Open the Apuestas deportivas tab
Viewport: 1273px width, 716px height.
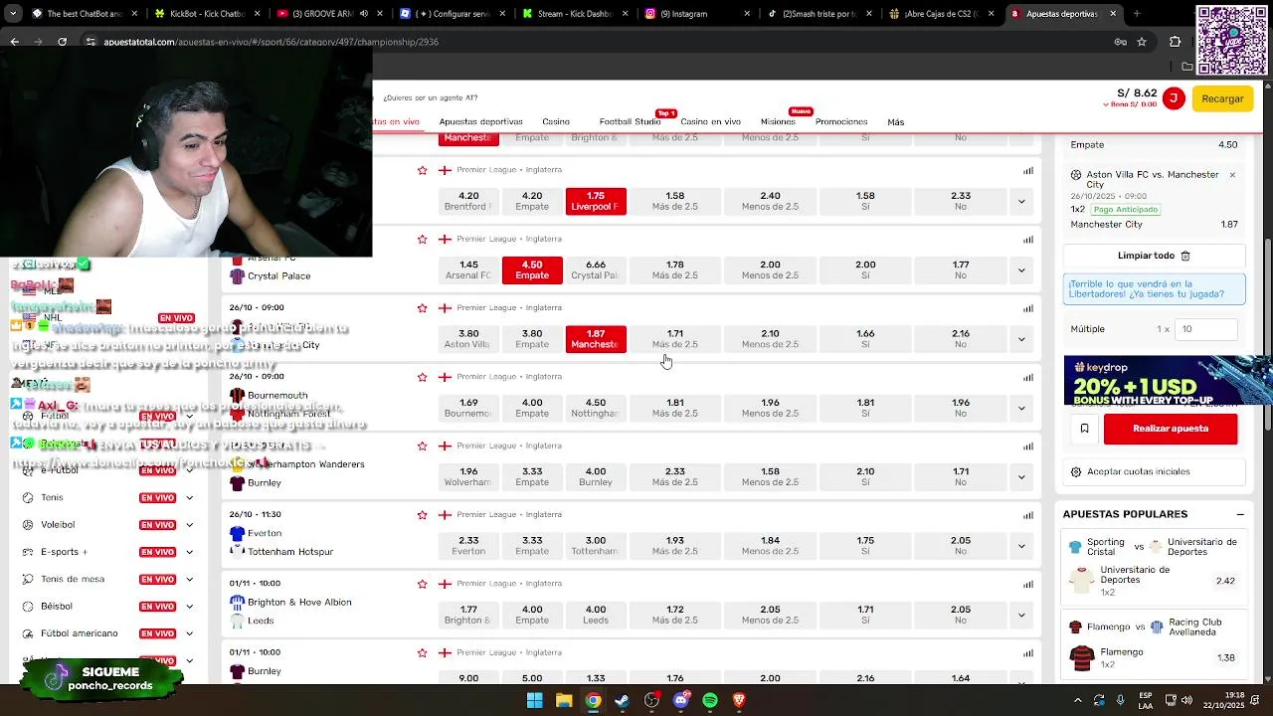tap(481, 121)
